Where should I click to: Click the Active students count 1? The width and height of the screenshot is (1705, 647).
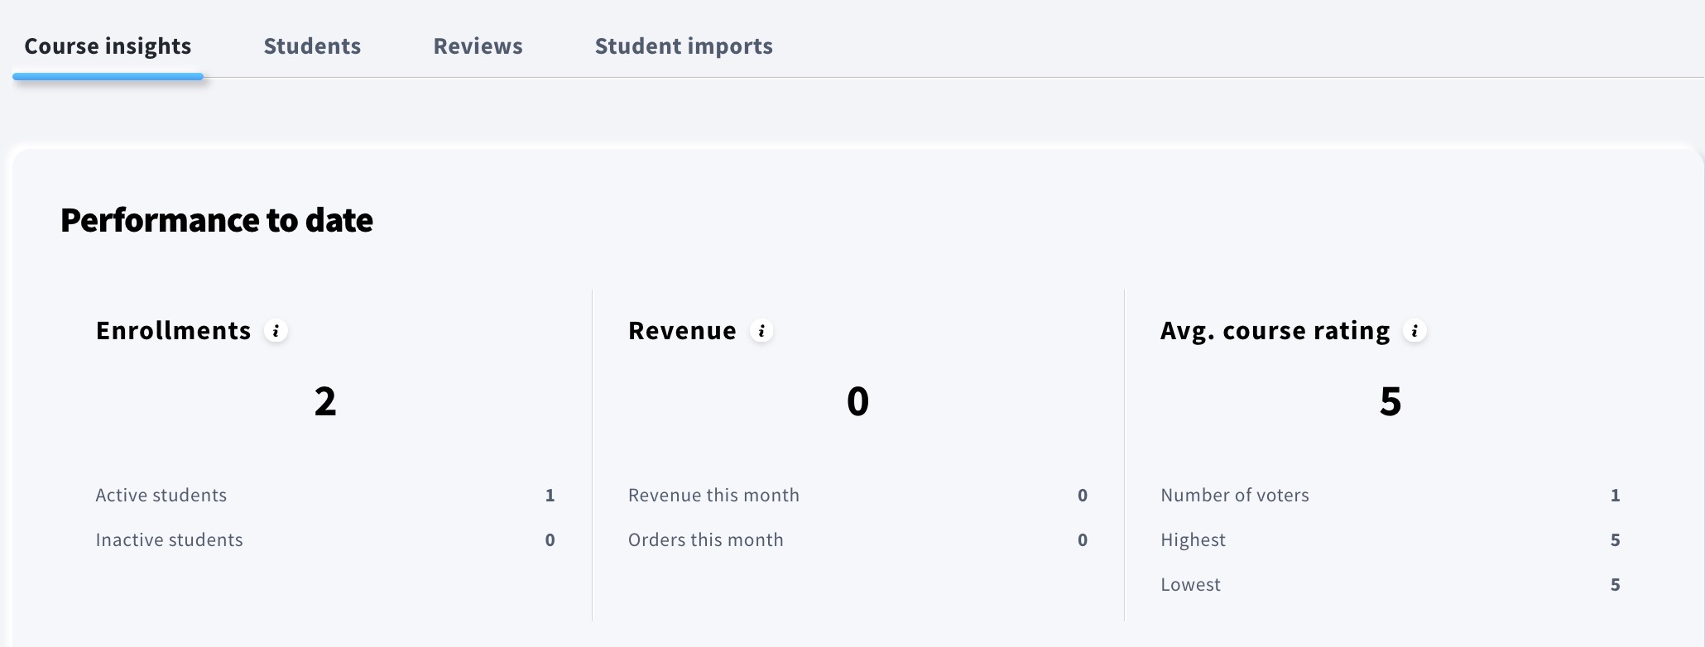point(550,495)
